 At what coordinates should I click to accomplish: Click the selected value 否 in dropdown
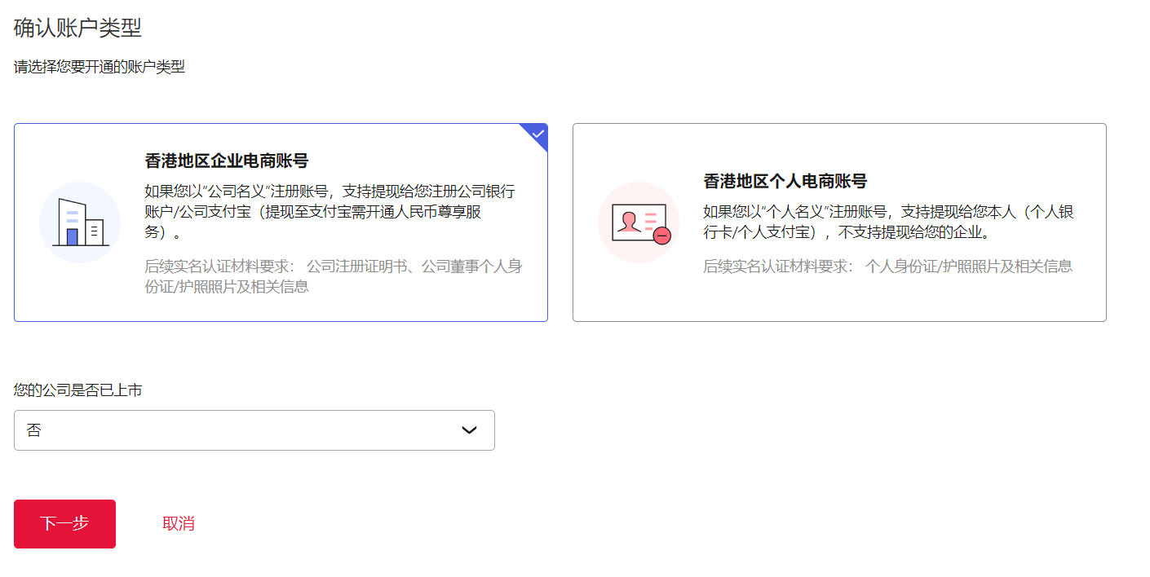coord(33,430)
